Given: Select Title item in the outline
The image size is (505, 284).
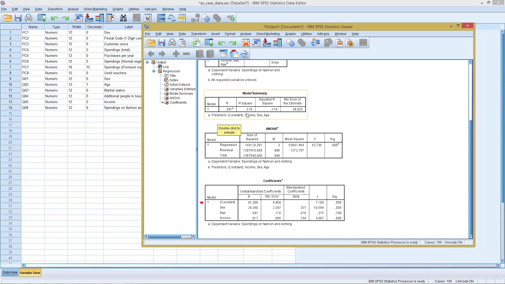Looking at the screenshot, I should point(172,76).
